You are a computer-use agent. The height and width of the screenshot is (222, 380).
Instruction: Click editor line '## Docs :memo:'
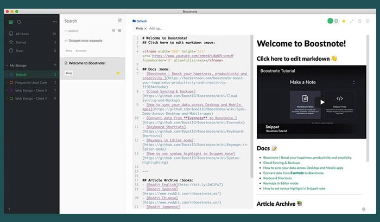(156, 69)
